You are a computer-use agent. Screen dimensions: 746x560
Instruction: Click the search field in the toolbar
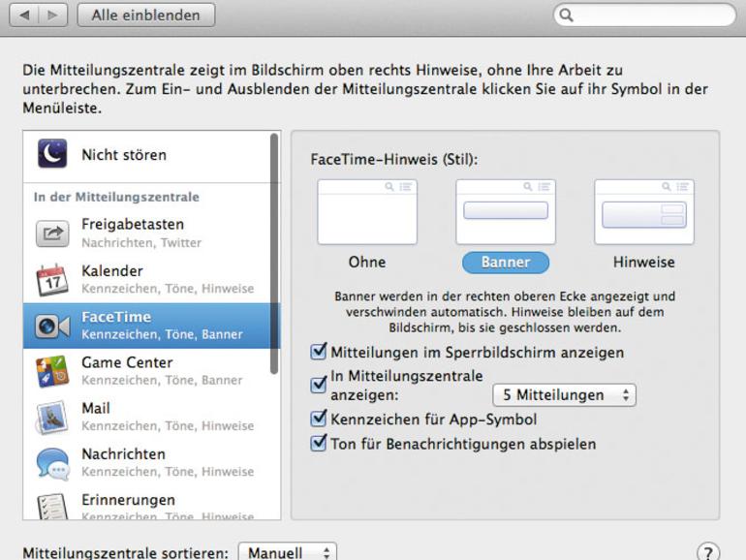click(644, 16)
